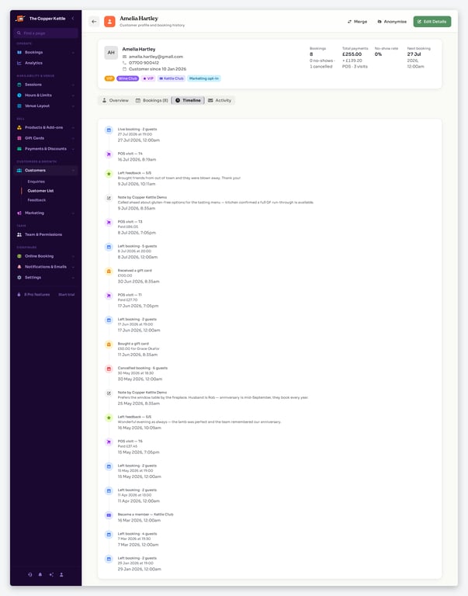Click the amelia.hartley@gmail.com email address

coord(155,57)
